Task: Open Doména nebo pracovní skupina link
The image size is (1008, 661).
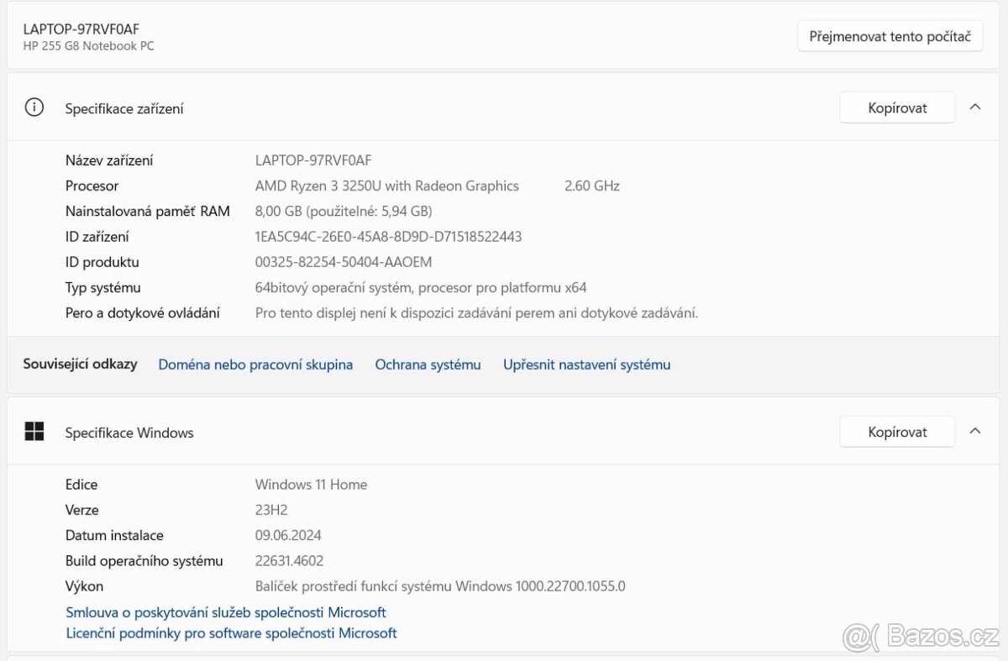Action: click(x=255, y=365)
